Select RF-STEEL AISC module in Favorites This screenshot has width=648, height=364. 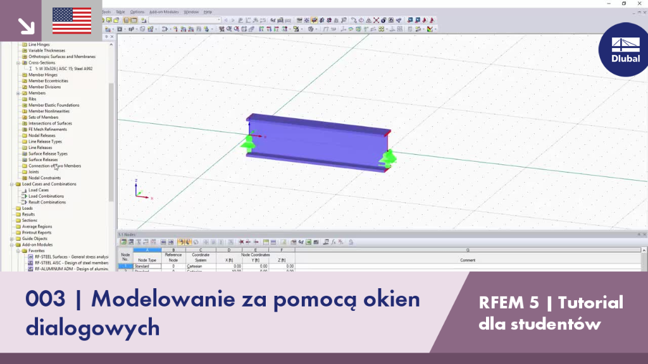click(x=72, y=263)
